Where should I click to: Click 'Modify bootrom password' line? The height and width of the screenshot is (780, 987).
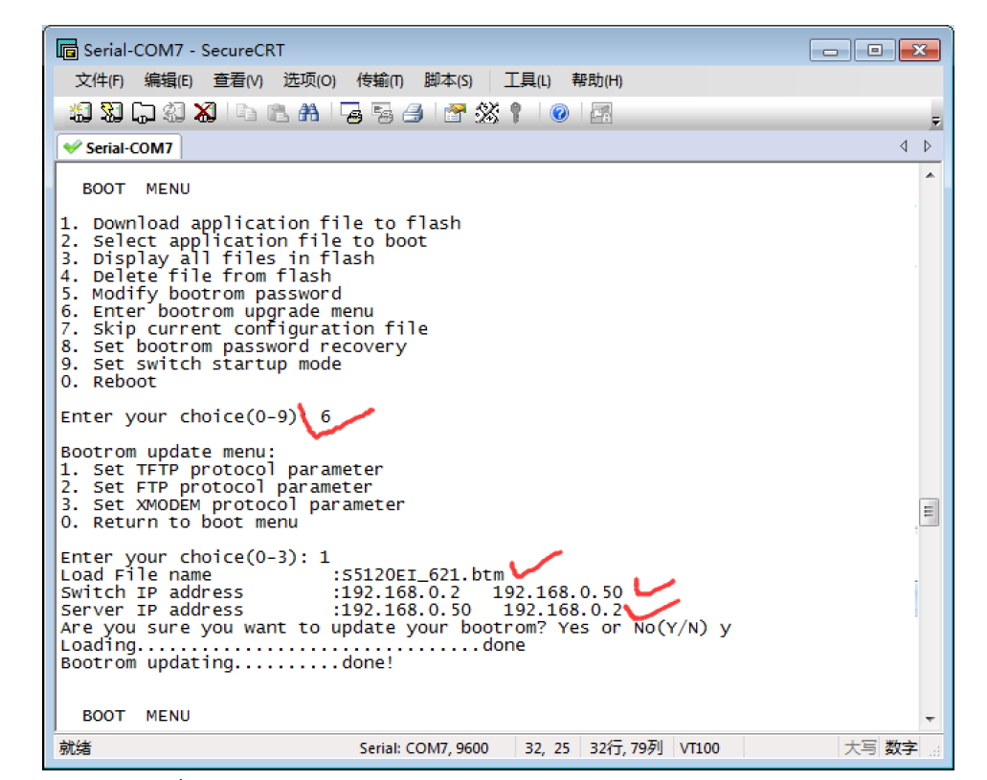tap(201, 294)
